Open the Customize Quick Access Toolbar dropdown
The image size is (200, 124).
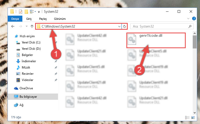[x=39, y=12]
